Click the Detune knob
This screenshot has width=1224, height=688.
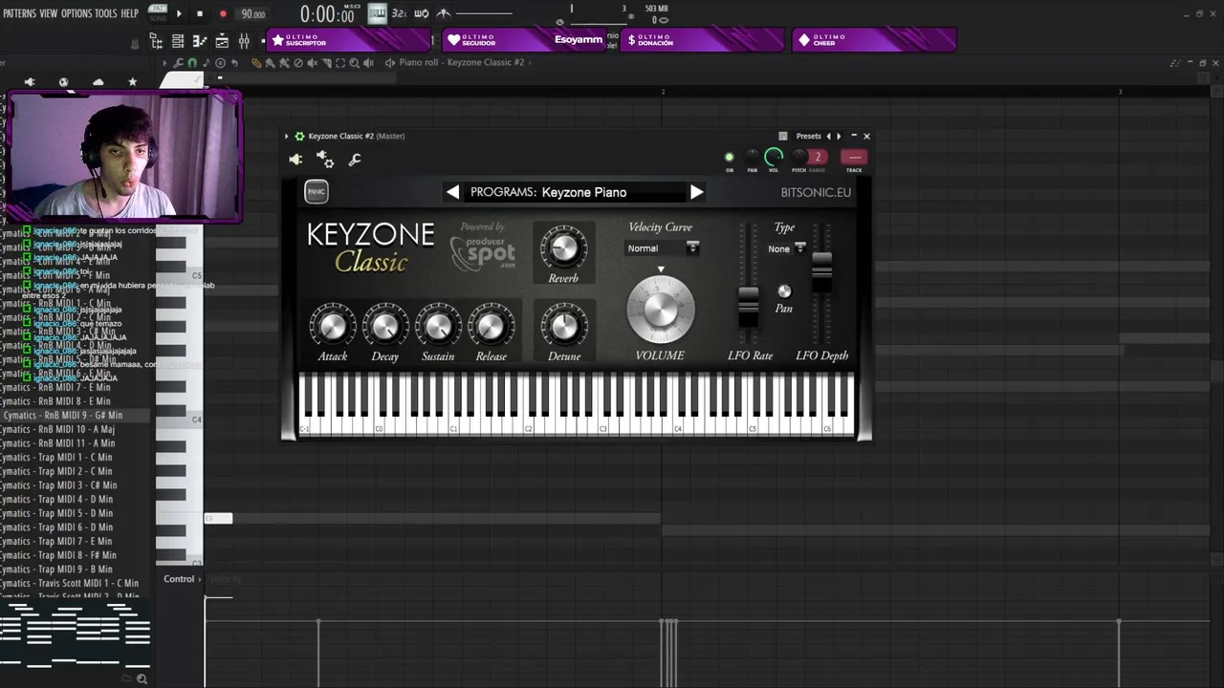tap(564, 327)
